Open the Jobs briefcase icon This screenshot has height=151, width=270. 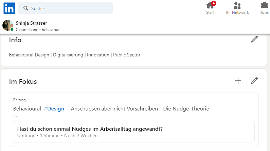264,6
